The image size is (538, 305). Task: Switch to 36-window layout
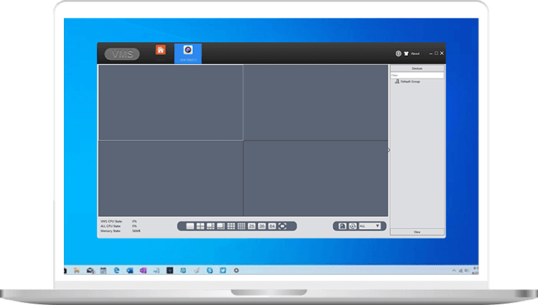click(262, 226)
